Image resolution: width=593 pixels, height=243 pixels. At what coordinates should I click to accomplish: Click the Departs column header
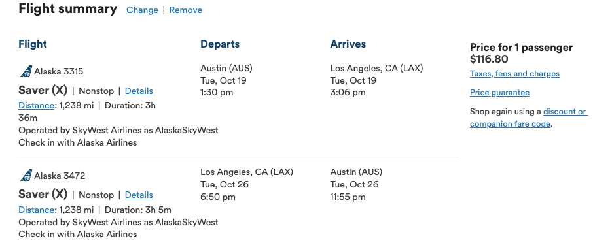(x=220, y=44)
